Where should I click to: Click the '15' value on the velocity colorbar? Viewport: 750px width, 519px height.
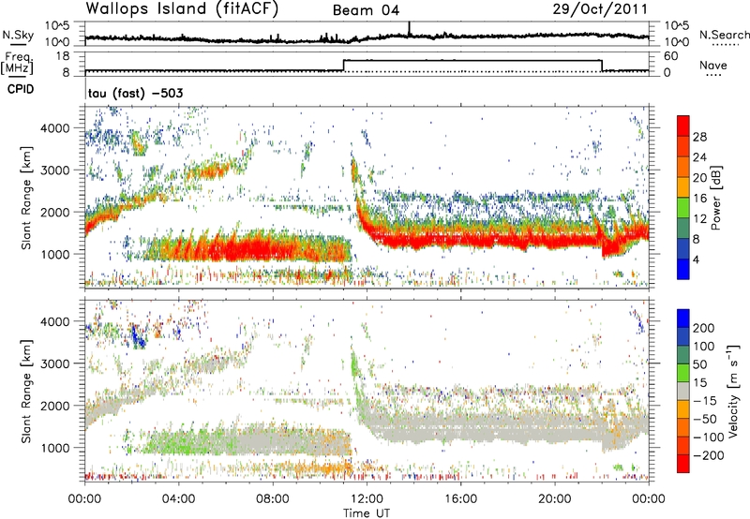700,383
